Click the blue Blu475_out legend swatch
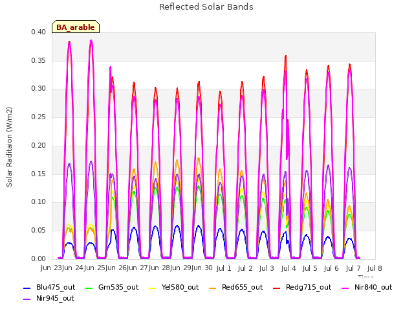The width and height of the screenshot is (414, 311). [27, 288]
